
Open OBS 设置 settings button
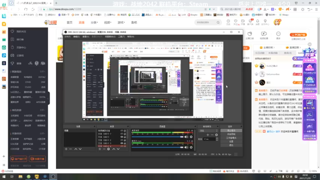(231, 142)
